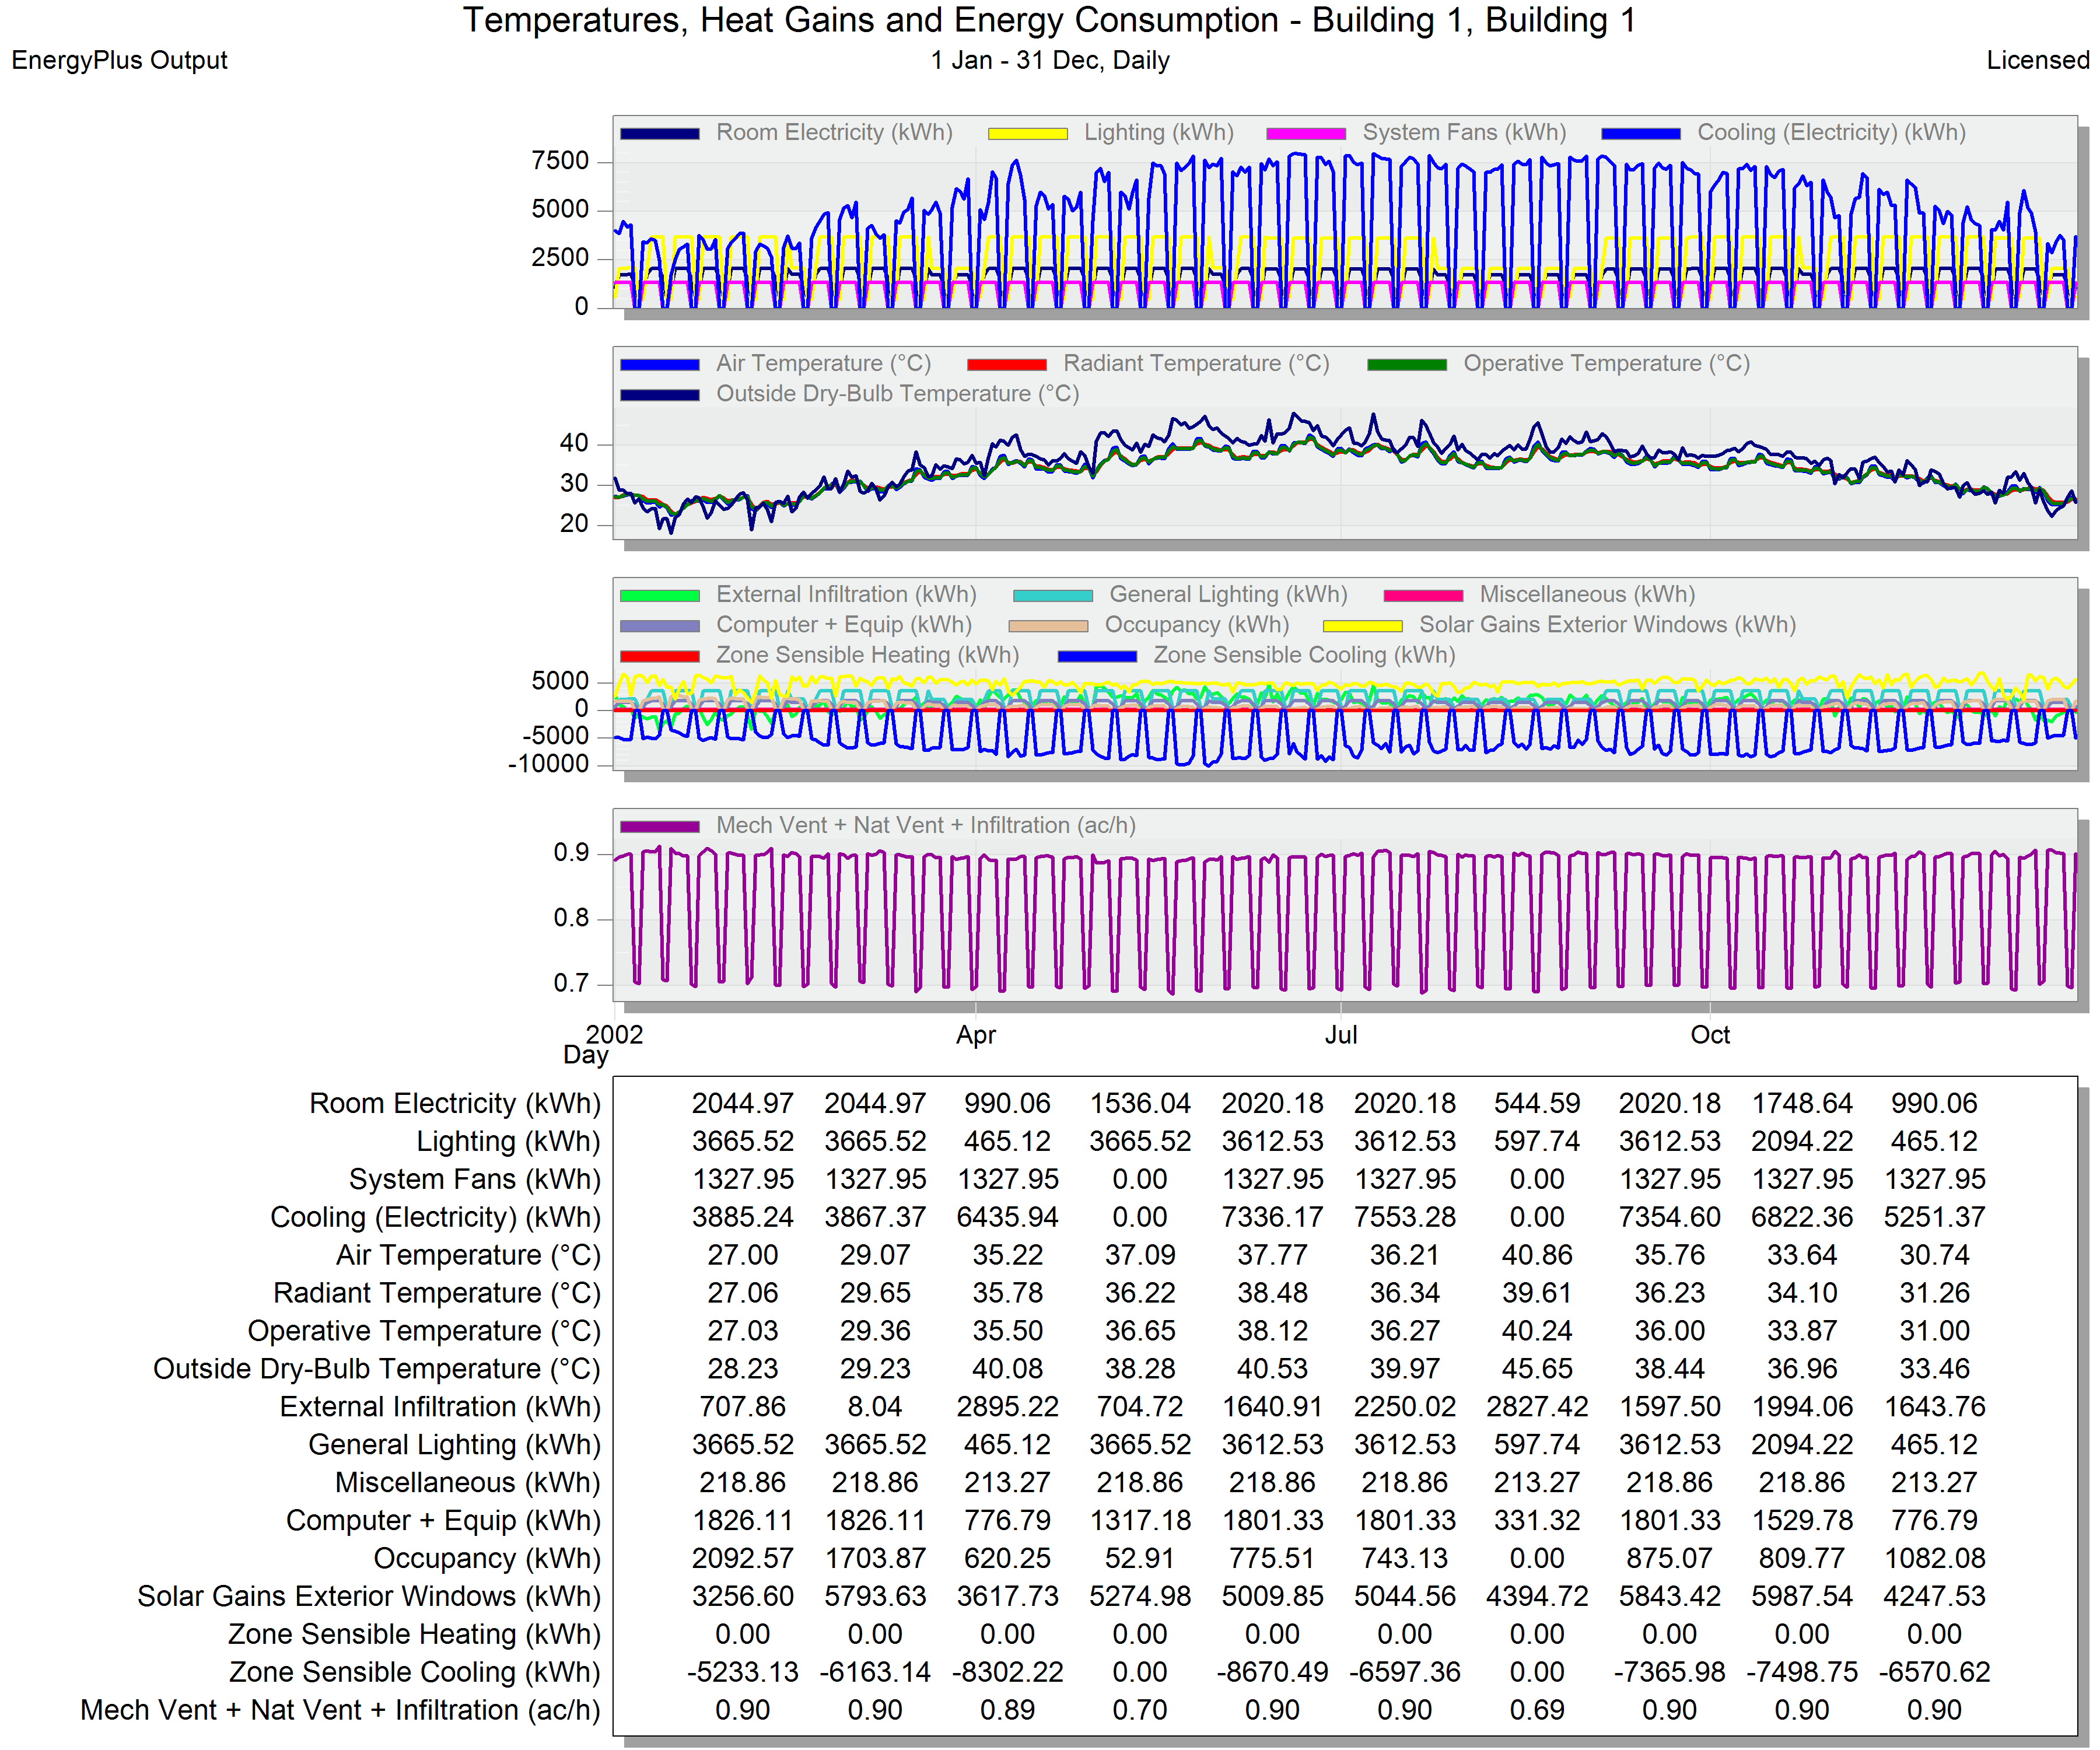Click the Solar Gains Exterior Windows swatch
2100x1750 pixels.
pos(1362,625)
